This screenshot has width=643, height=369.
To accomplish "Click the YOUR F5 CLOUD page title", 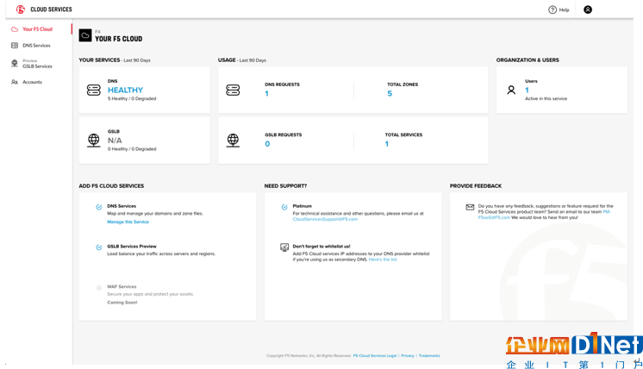I will [118, 39].
